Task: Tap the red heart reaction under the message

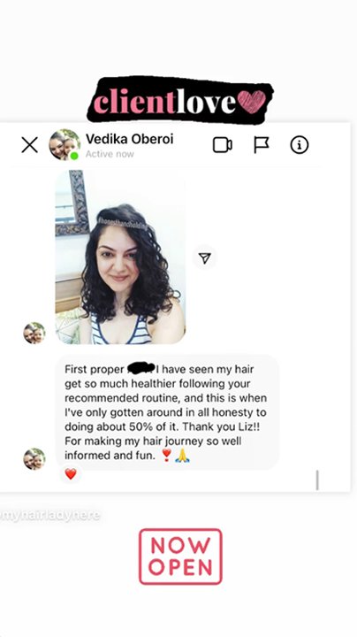Action: (x=71, y=473)
